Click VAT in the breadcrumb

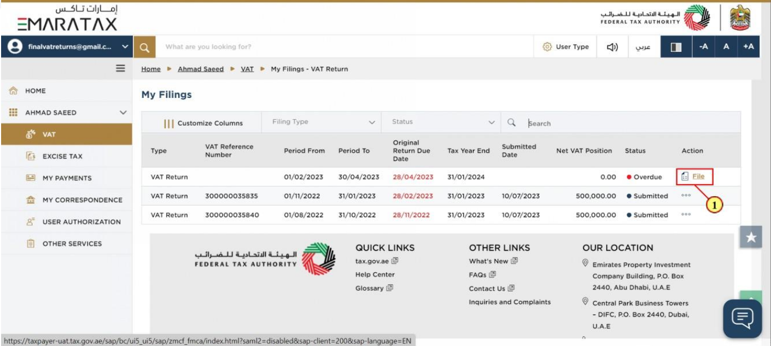(247, 69)
